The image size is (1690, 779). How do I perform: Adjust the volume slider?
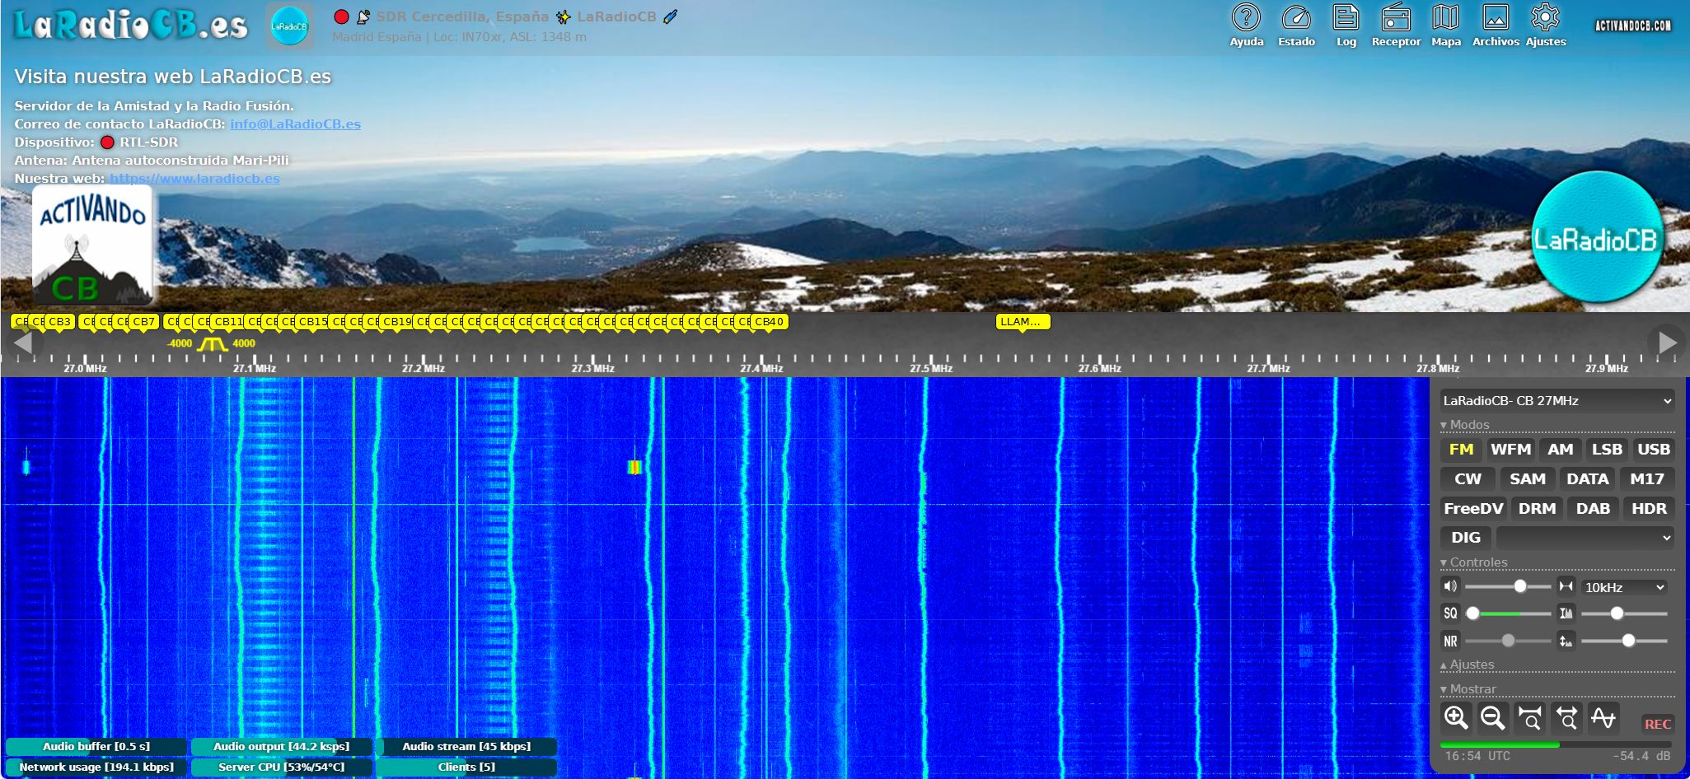[1508, 586]
